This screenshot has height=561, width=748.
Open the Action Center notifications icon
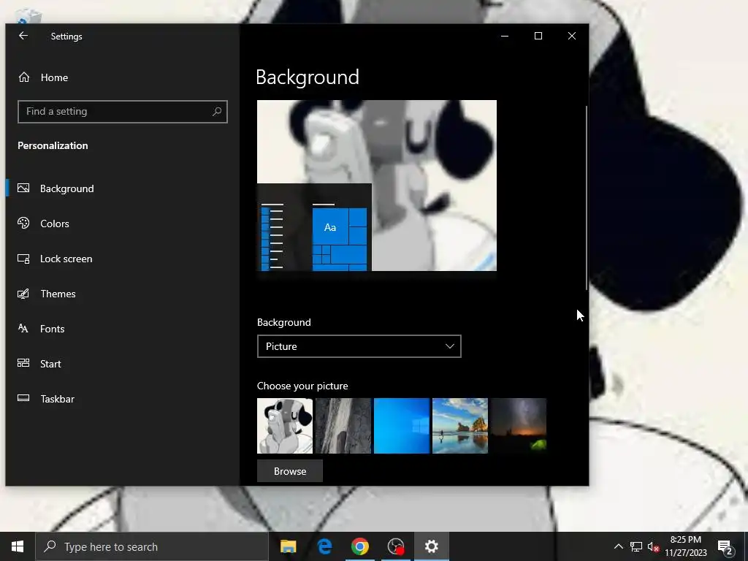[x=725, y=546]
